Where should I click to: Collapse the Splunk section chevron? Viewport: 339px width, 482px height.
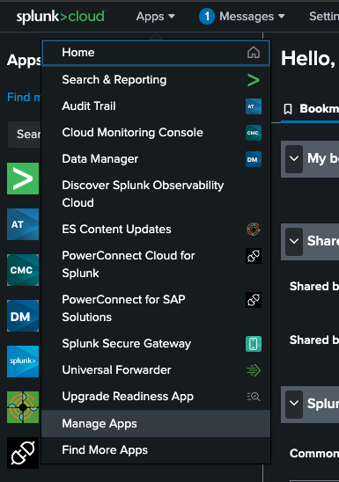pos(294,404)
